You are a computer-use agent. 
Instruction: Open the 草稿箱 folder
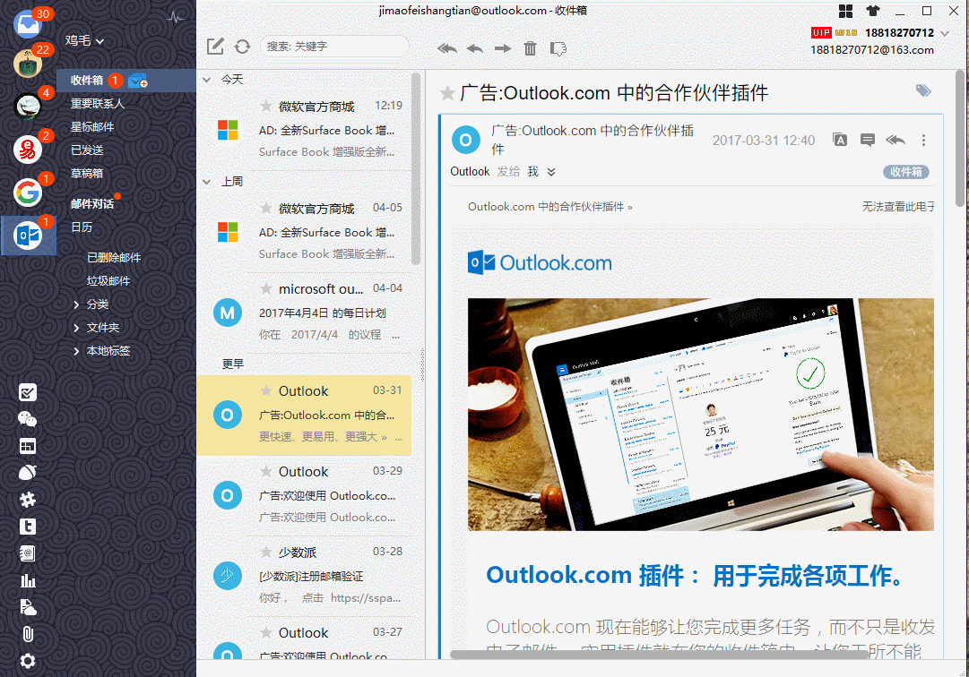(x=87, y=174)
